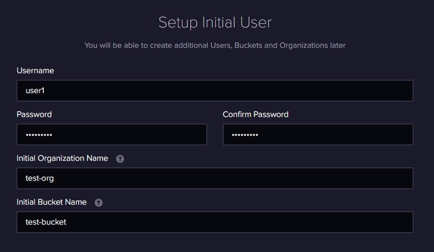
Task: Click the subtitle about additional Users and Buckets
Action: [x=215, y=45]
